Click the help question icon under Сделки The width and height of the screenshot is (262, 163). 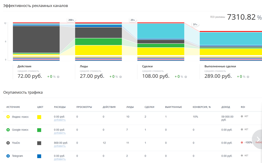[x=186, y=77]
